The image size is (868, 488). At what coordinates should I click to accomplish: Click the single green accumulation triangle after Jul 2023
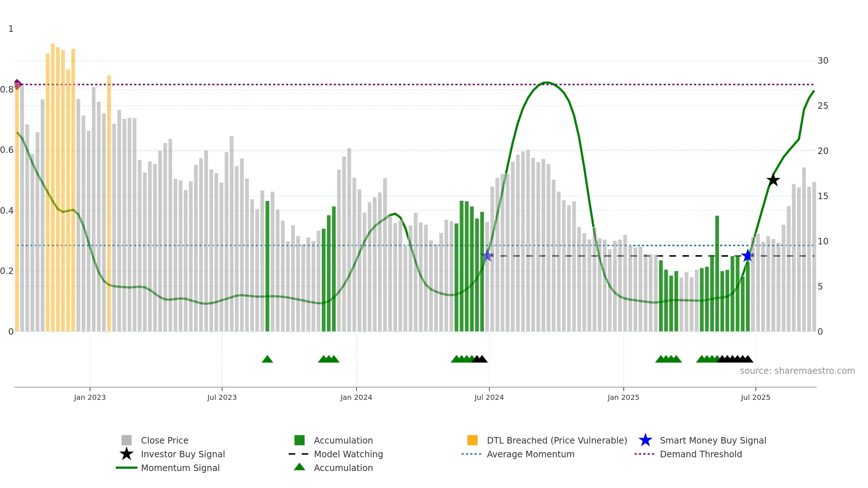267,359
